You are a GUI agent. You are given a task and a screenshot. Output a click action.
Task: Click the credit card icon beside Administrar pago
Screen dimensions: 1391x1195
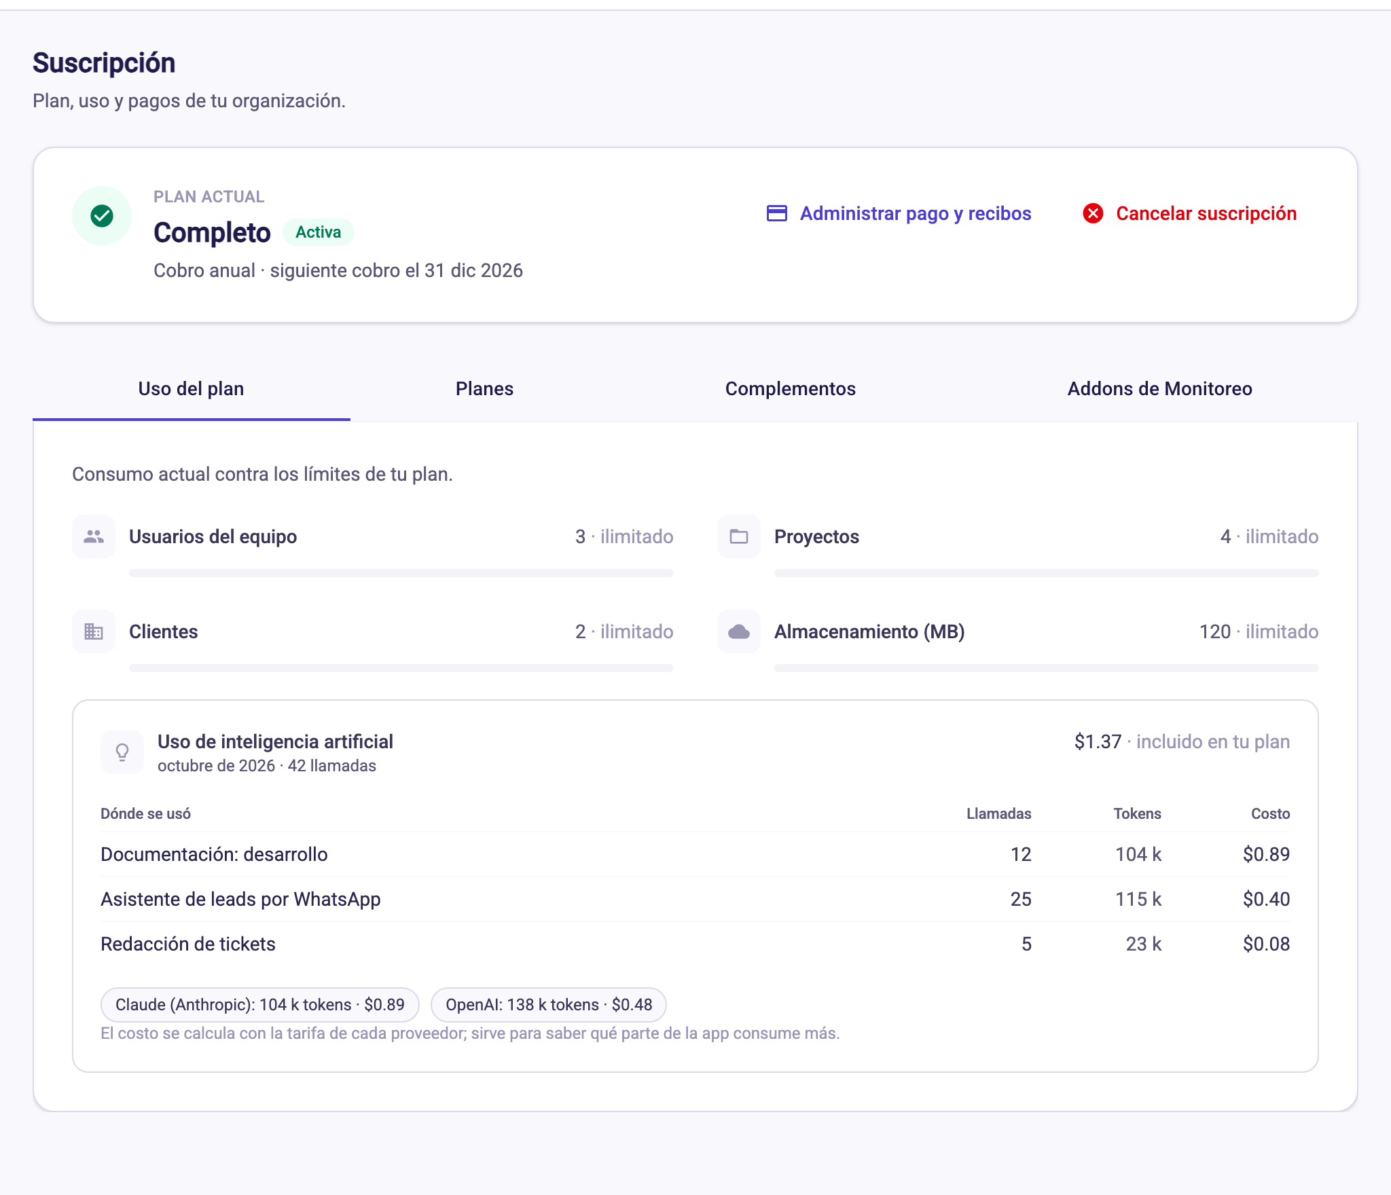(777, 213)
